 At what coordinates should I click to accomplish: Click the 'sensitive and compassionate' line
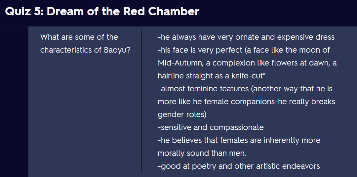tap(211, 127)
